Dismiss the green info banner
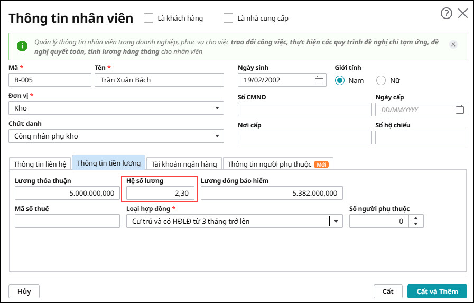The image size is (474, 303). click(x=453, y=44)
